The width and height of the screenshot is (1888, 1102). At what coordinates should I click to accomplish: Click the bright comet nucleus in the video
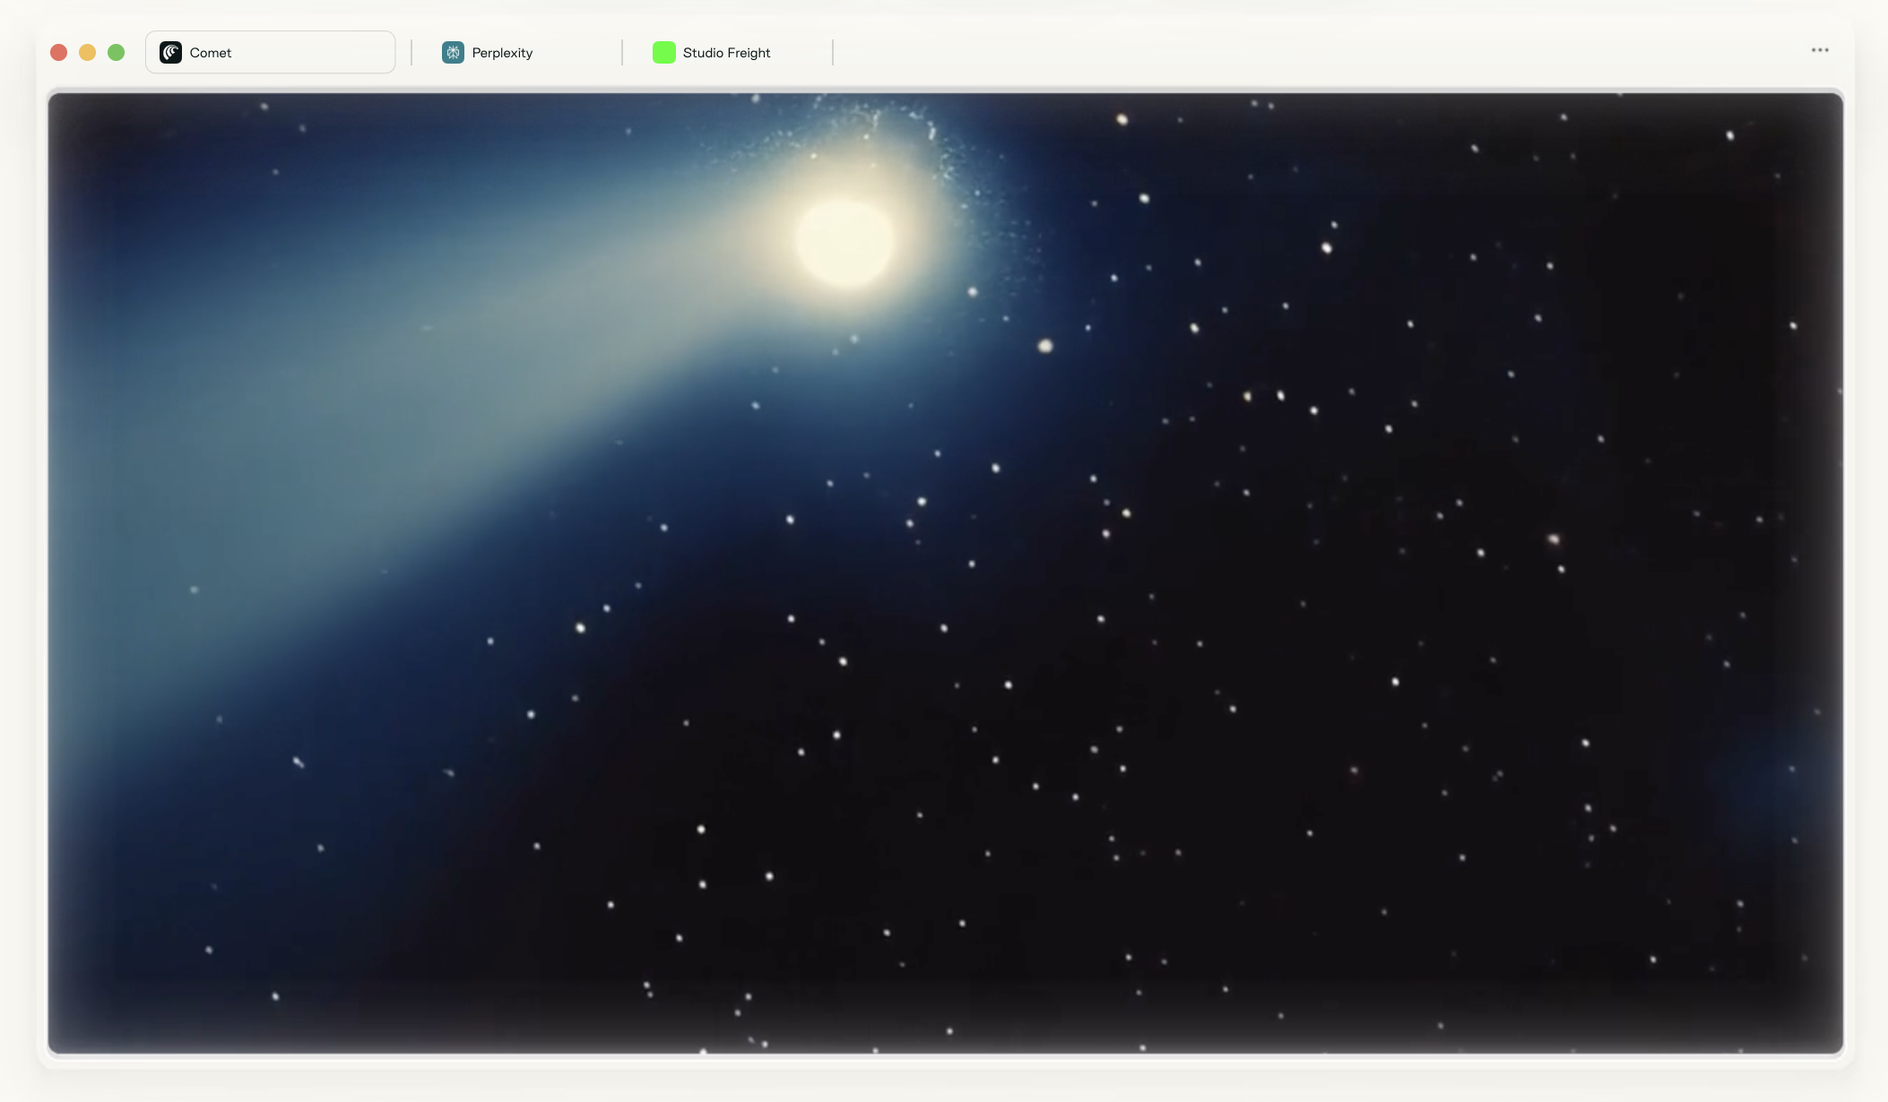pos(844,242)
